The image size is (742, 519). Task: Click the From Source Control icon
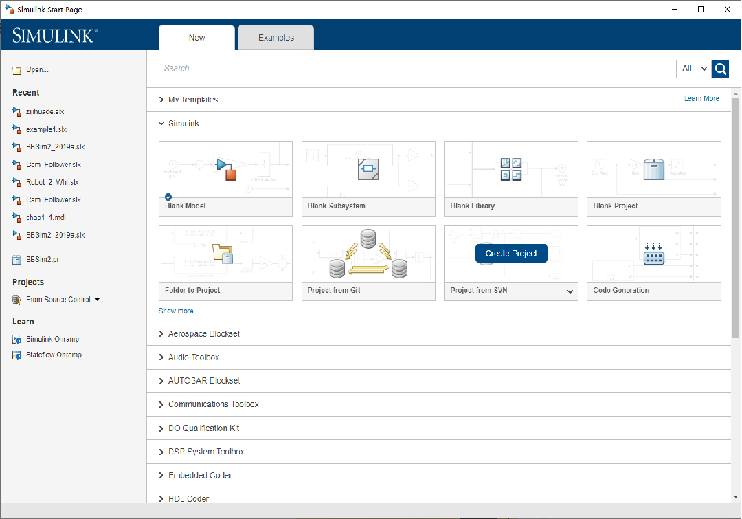17,299
